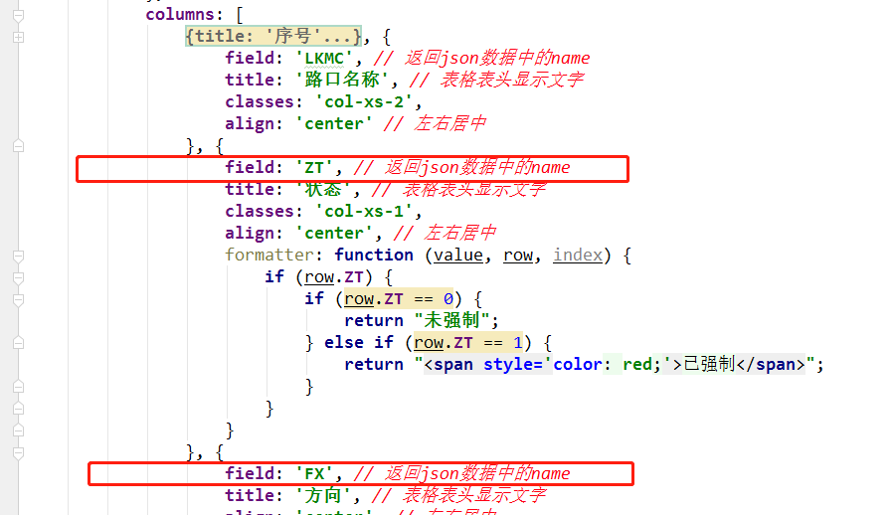Viewport: 893px width, 515px height.
Task: Fold the 'if (row.ZT) {' block
Action: click(x=18, y=277)
